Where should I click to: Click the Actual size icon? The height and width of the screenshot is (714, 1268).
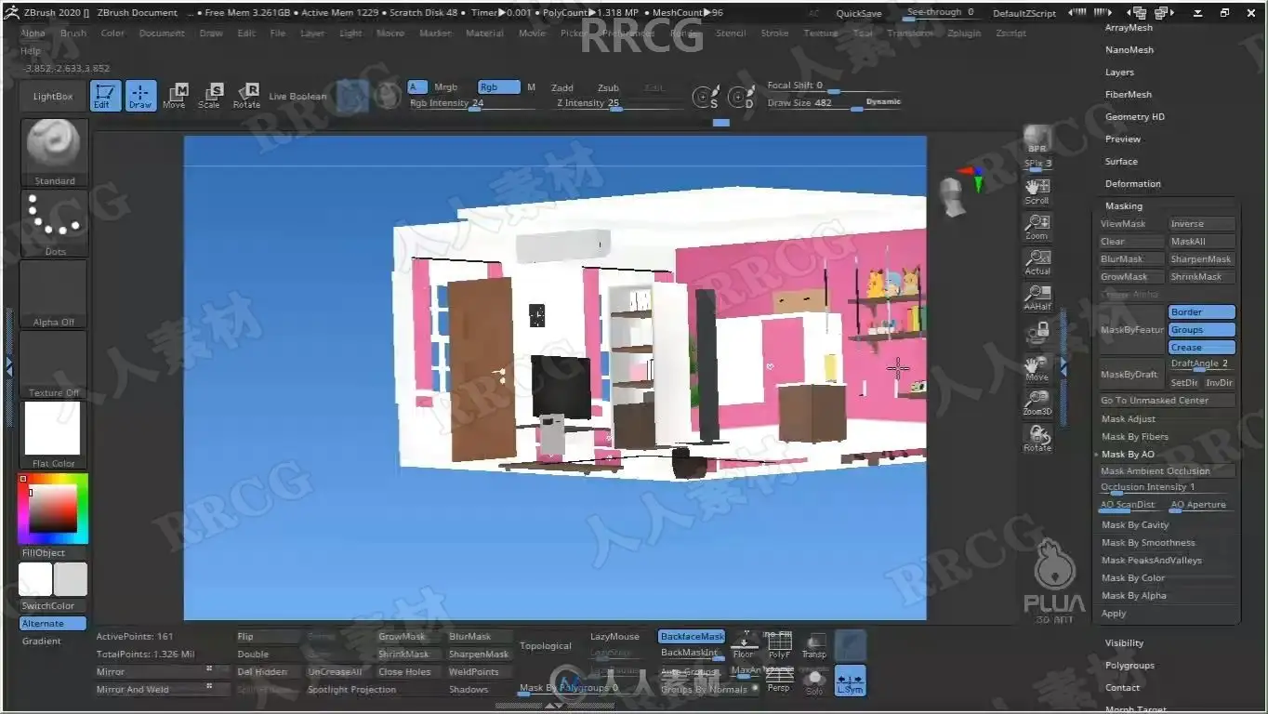tap(1037, 261)
